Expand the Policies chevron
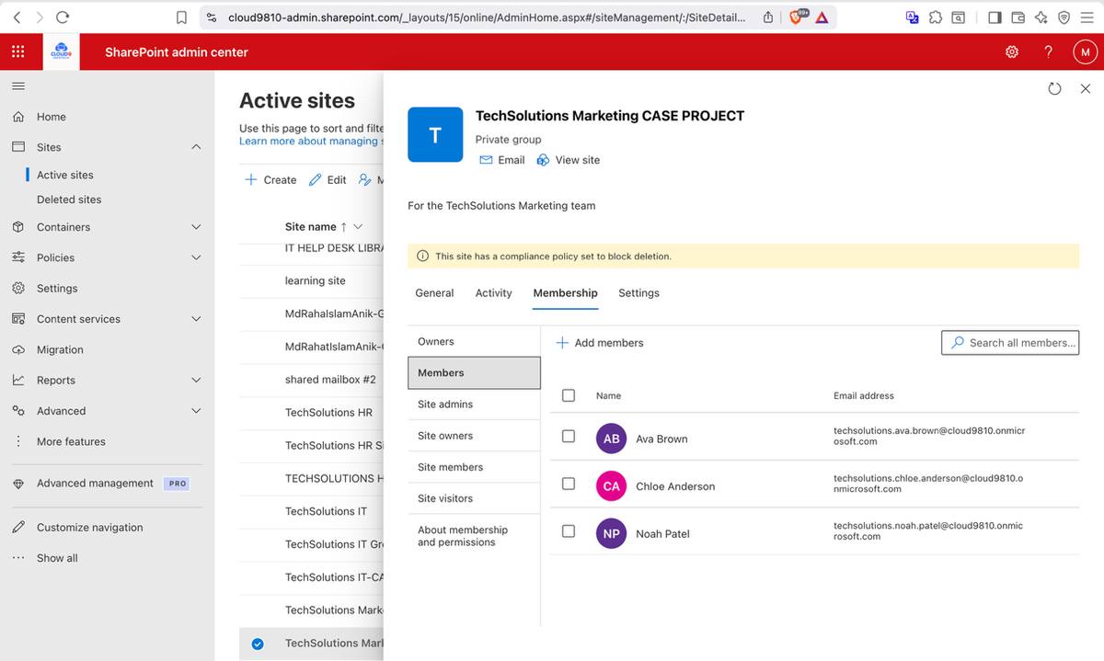Screen dimensions: 1104x661 (x=196, y=257)
